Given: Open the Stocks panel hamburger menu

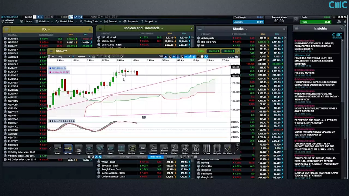Looking at the screenshot, I should 200,29.
